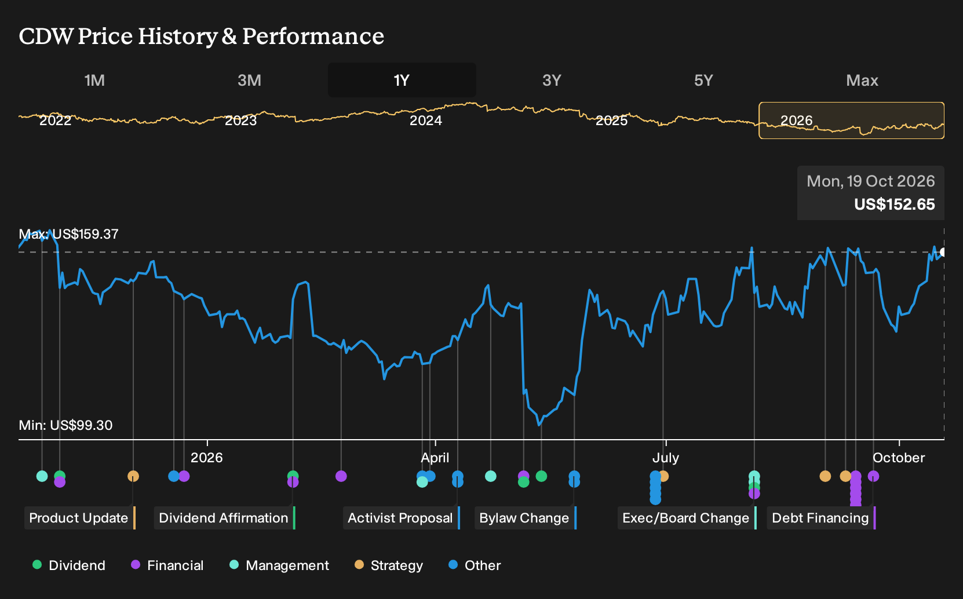Click the white end-point marker on the price line
This screenshot has width=963, height=599.
[943, 252]
